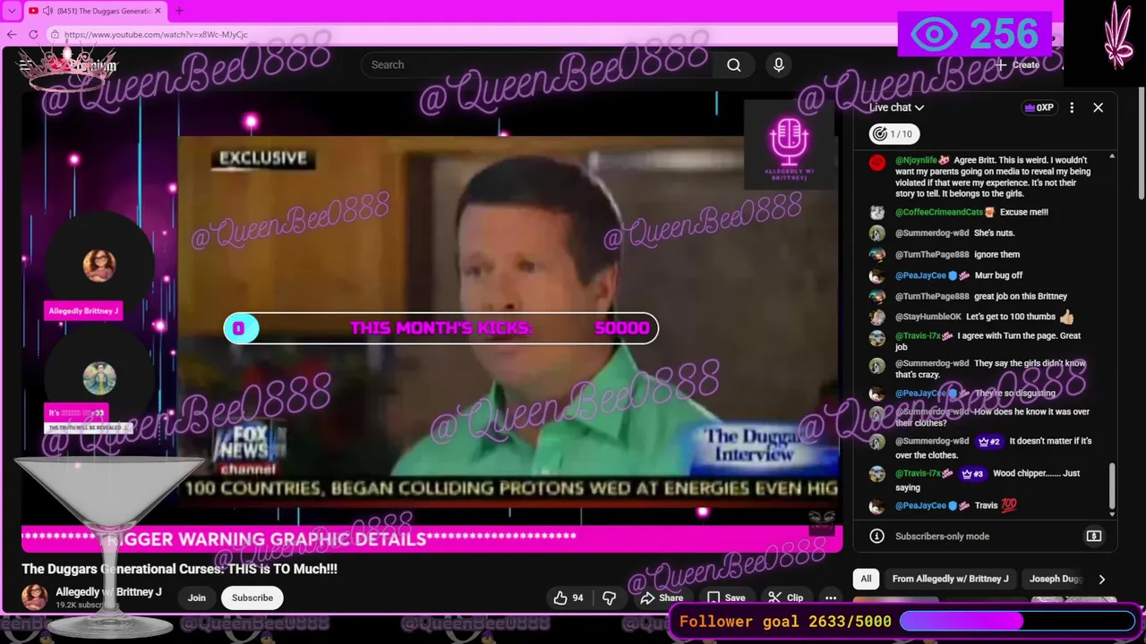
Task: Select the Joseph Duggar chip
Action: tap(1056, 579)
